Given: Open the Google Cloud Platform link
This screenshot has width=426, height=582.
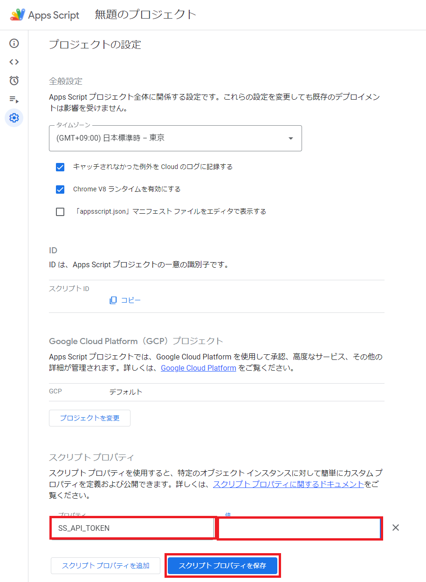Looking at the screenshot, I should [198, 368].
